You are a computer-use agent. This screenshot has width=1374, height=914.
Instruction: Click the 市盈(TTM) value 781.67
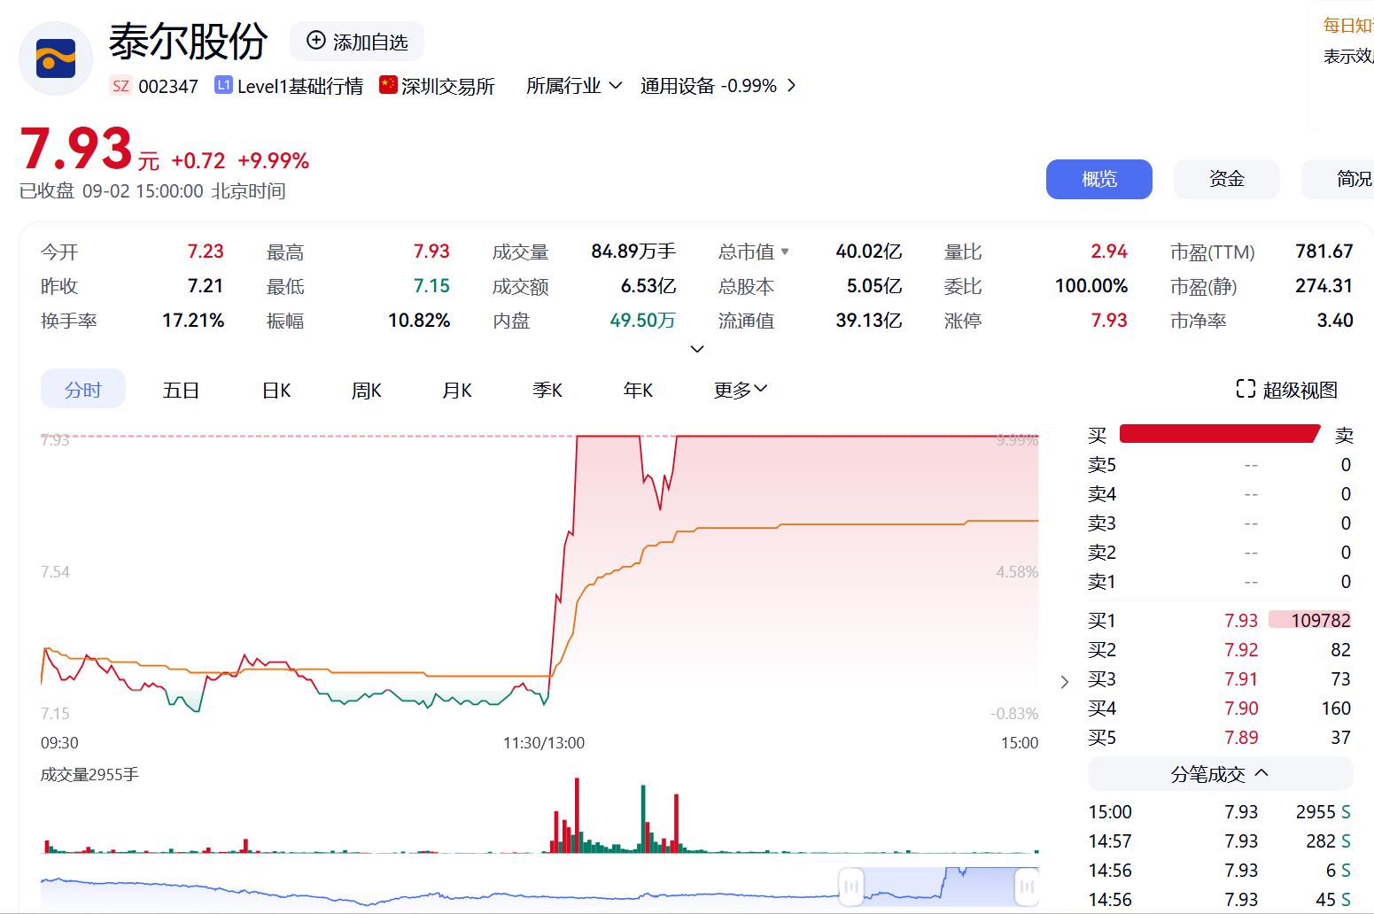click(1324, 252)
